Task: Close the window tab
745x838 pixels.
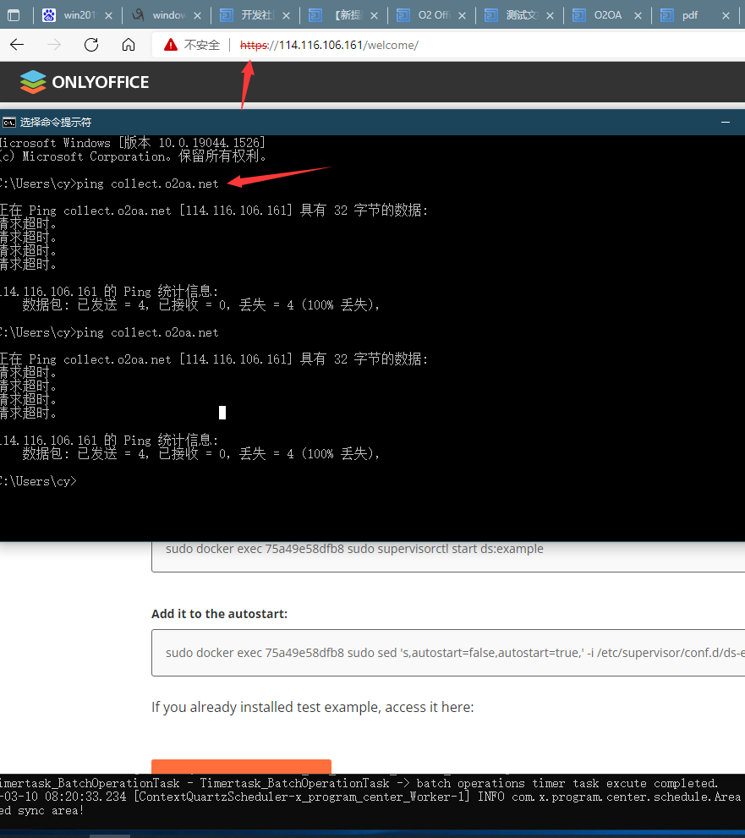Action: point(197,16)
